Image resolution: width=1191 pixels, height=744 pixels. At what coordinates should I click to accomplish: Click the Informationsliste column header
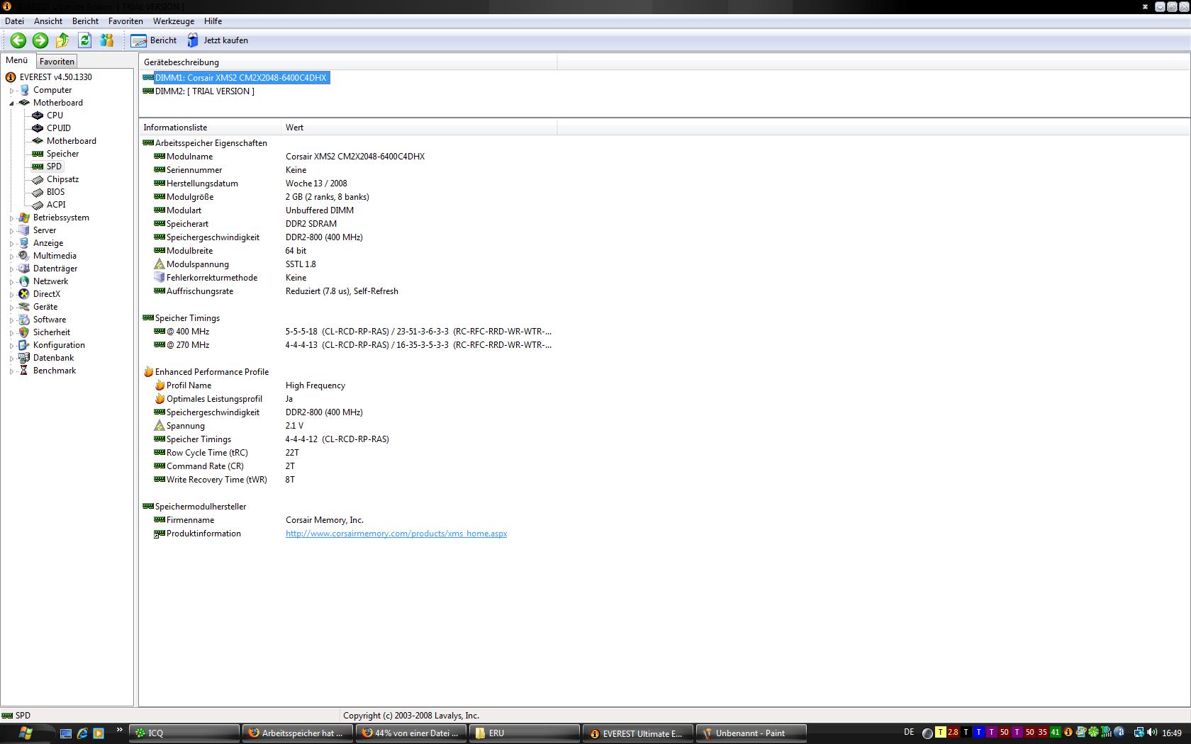(x=210, y=128)
